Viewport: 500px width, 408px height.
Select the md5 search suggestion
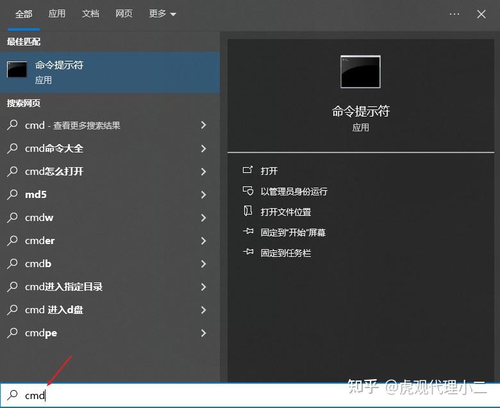(110, 194)
